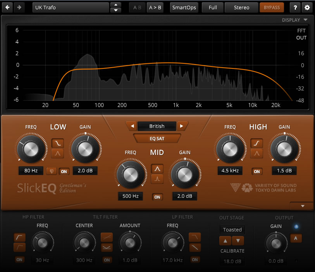Open the settings gear
The height and width of the screenshot is (272, 315).
(307, 8)
